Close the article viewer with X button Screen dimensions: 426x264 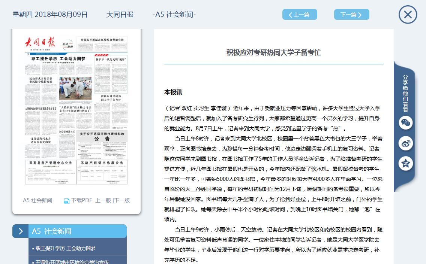coord(408,14)
